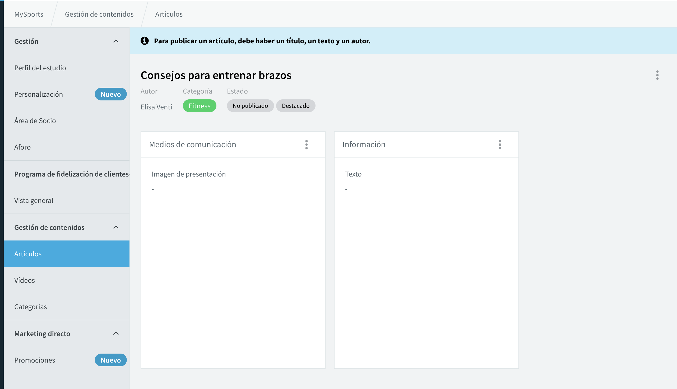Go to MySports breadcrumb
This screenshot has height=389, width=677.
tap(29, 14)
